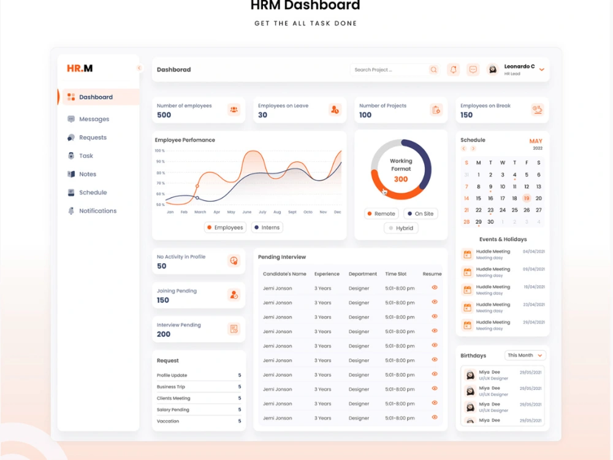Select highlighted day 19 in calendar
Screen dimensions: 613x460
[x=527, y=198]
